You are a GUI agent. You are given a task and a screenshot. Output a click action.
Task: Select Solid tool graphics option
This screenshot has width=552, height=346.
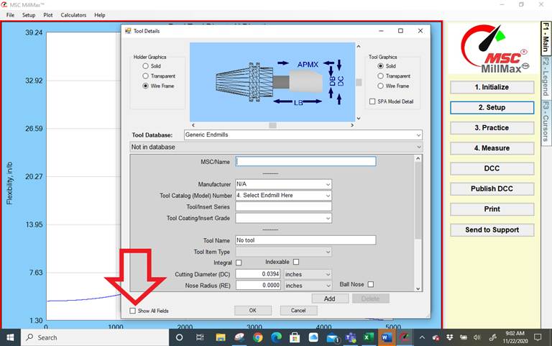coord(380,66)
